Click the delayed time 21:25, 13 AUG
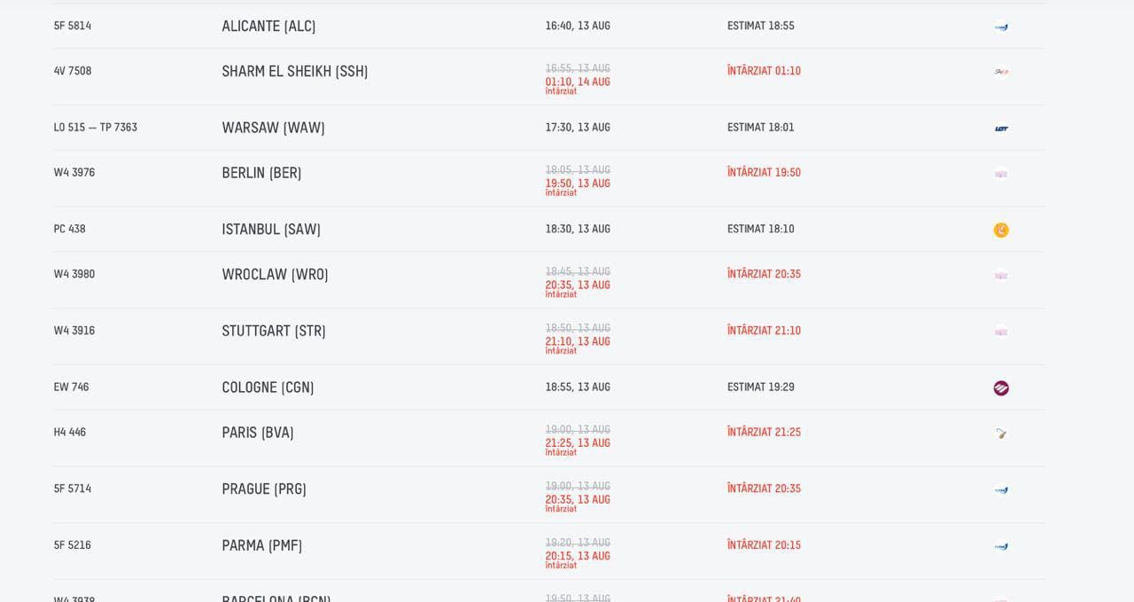1134x602 pixels. 578,442
